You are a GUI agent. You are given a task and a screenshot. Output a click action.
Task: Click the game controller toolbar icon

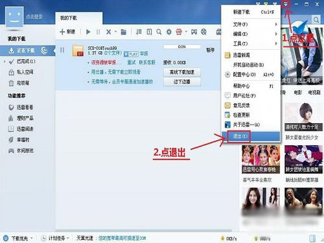click(194, 32)
